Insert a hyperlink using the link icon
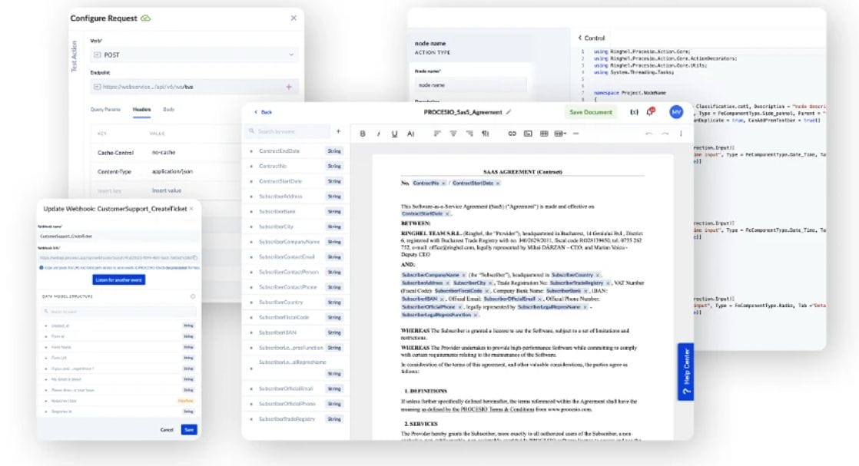 tap(512, 134)
